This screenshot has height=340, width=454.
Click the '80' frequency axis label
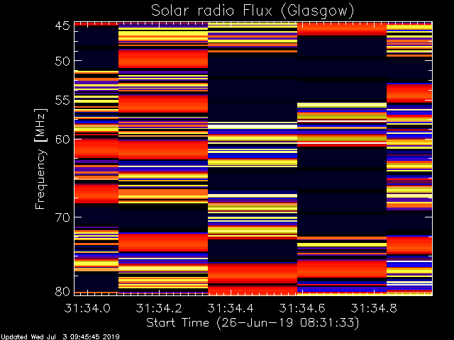(62, 291)
